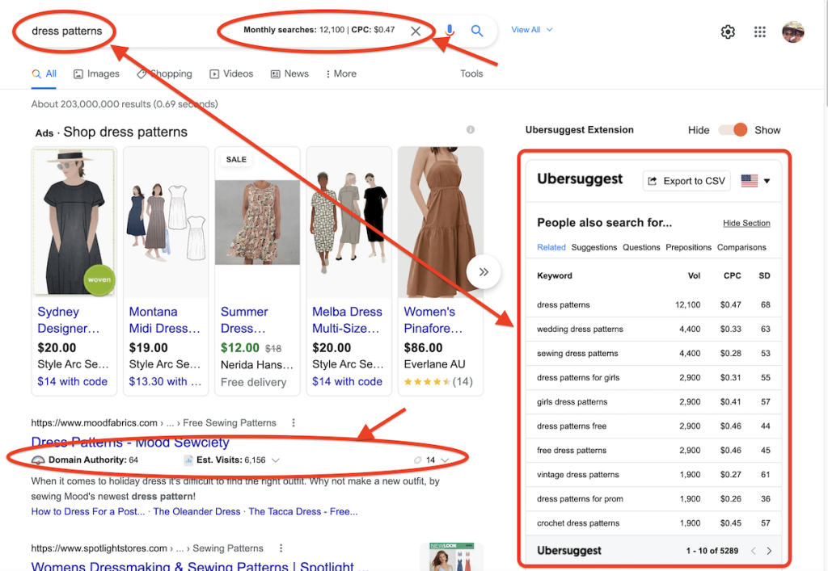This screenshot has height=571, width=828.
Task: Open the Google apps grid
Action: pyautogui.click(x=759, y=31)
